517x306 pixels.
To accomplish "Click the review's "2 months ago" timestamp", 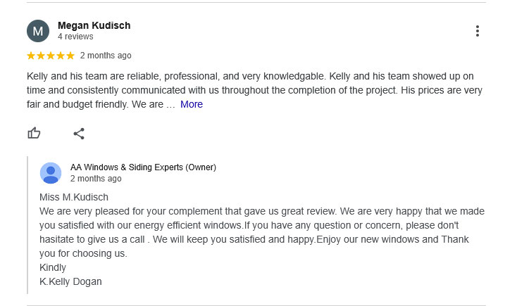I will [x=106, y=56].
